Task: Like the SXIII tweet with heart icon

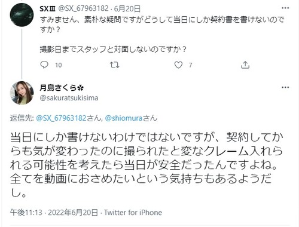Action: (x=178, y=65)
